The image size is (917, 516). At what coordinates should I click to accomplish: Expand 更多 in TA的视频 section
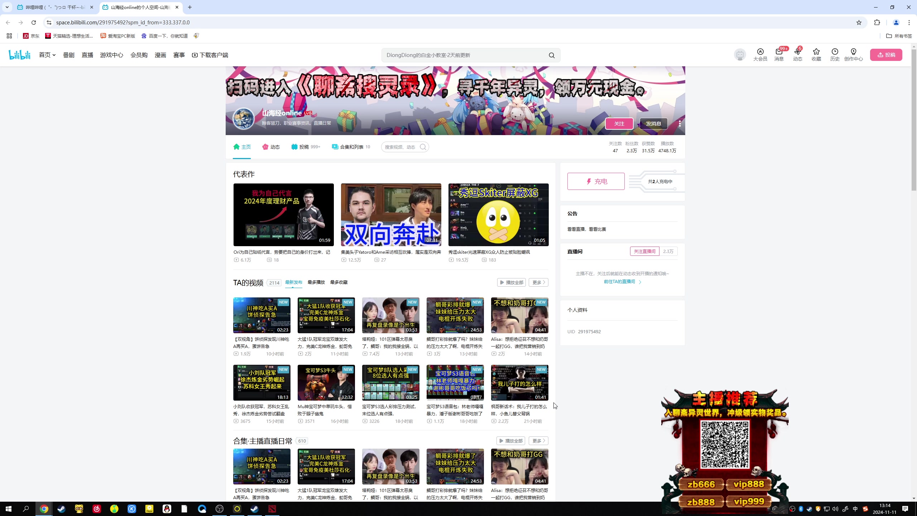pyautogui.click(x=538, y=282)
